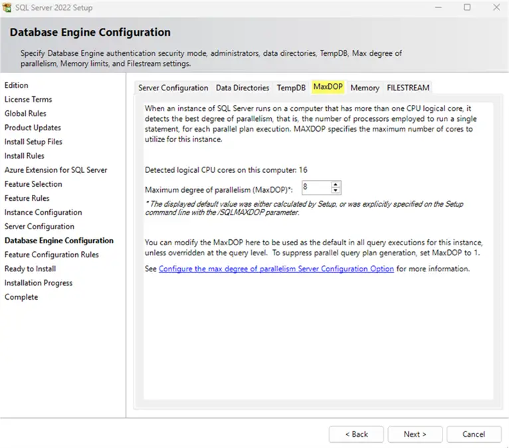Open the TempDB tab
Image resolution: width=509 pixels, height=448 pixels.
pos(291,88)
